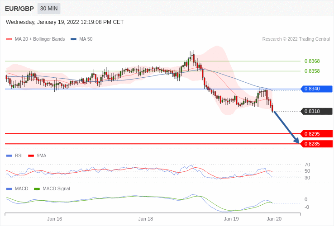
Task: Click the blue MACD legend swatch
Action: tap(9, 189)
